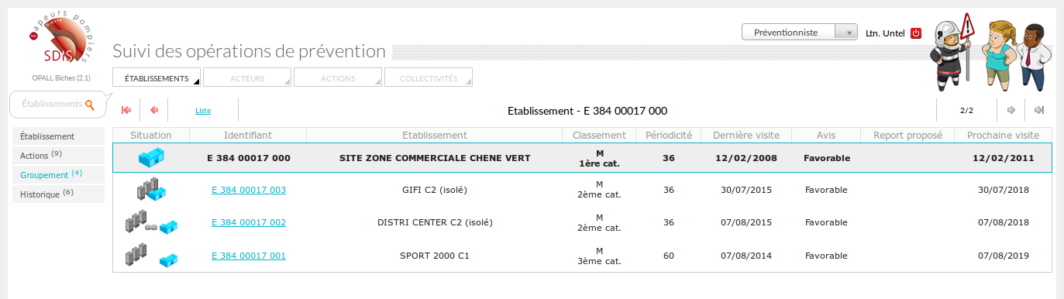Click the situation icon for SPORT 2000 C1
1064x299 pixels.
pos(151,255)
